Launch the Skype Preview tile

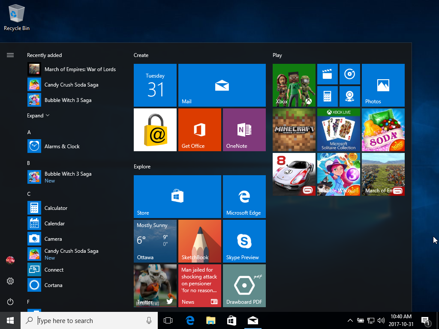[244, 241]
